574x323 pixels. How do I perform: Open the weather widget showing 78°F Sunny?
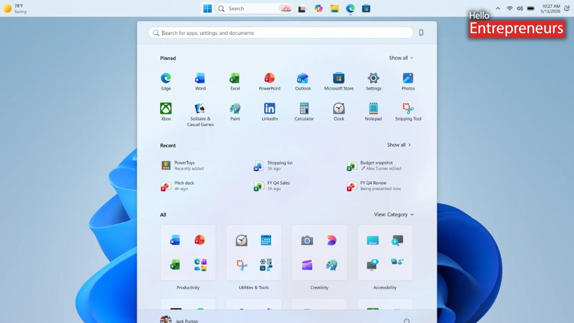pyautogui.click(x=16, y=9)
